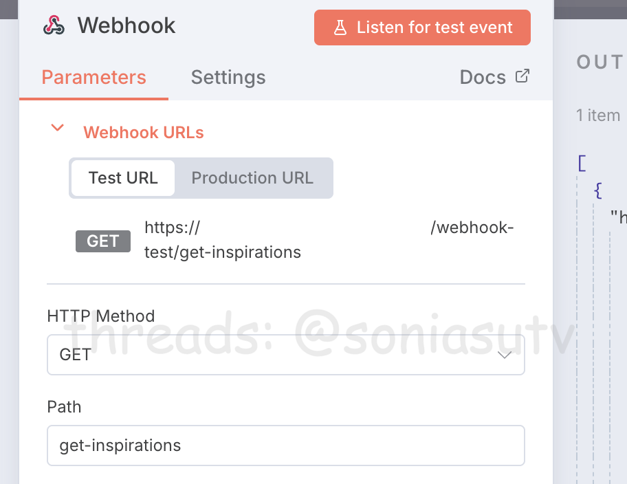The width and height of the screenshot is (627, 484).
Task: Click the Webhook node title text
Action: (x=126, y=26)
